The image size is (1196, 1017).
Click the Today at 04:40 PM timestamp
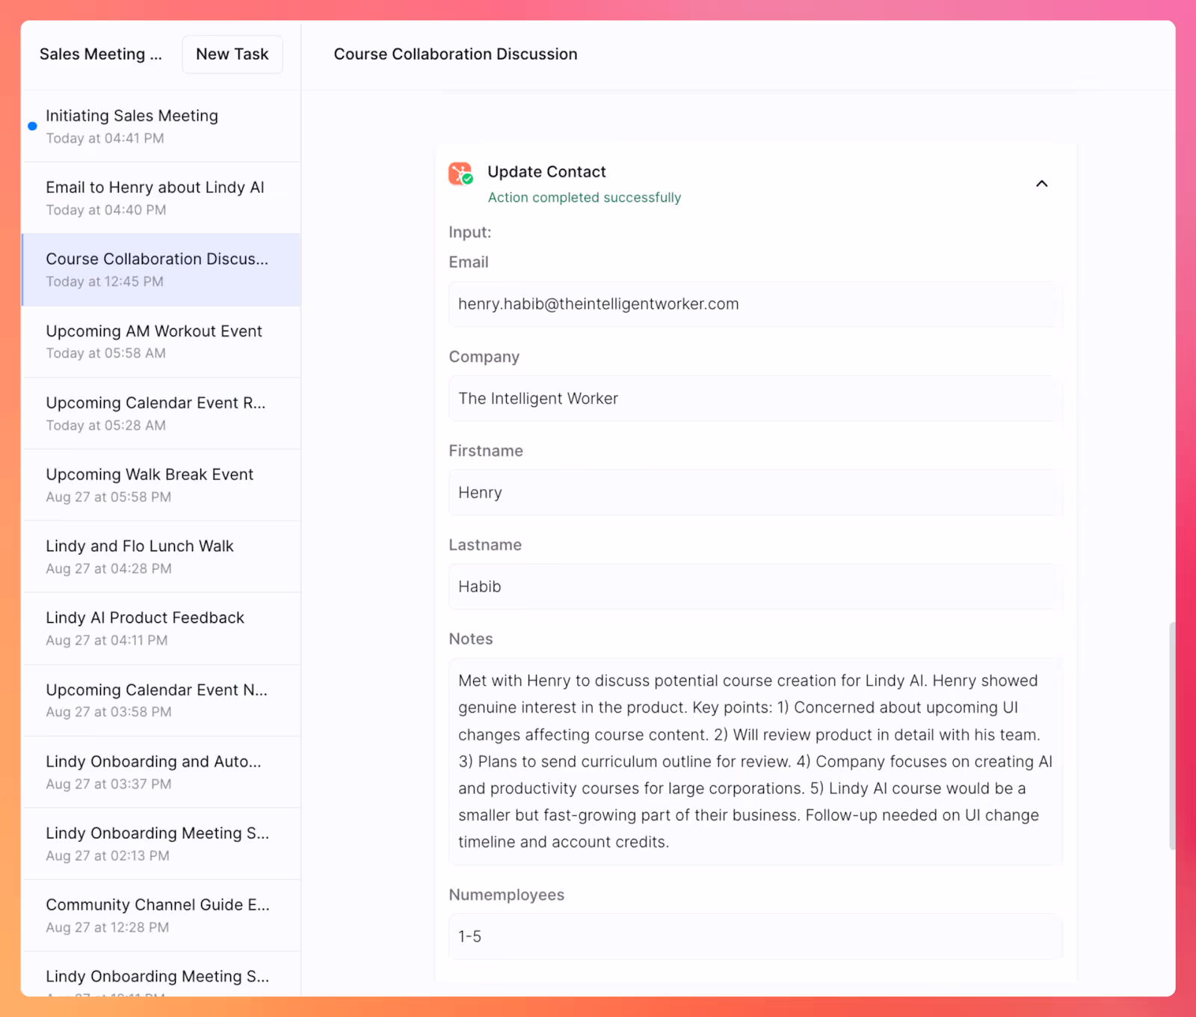pos(106,210)
